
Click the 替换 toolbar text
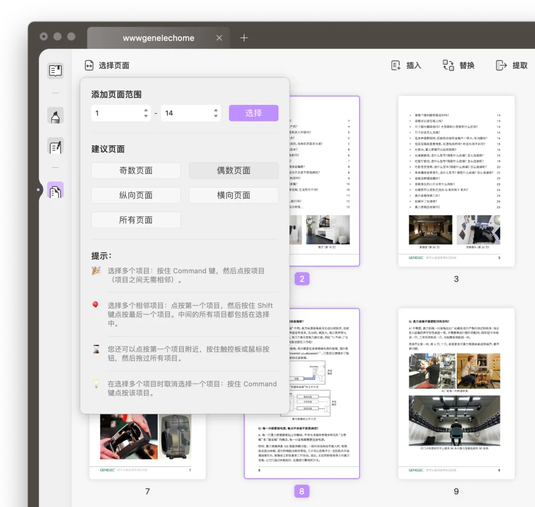(x=467, y=65)
